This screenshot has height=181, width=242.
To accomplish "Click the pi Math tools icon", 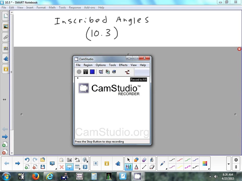I will 96,163.
